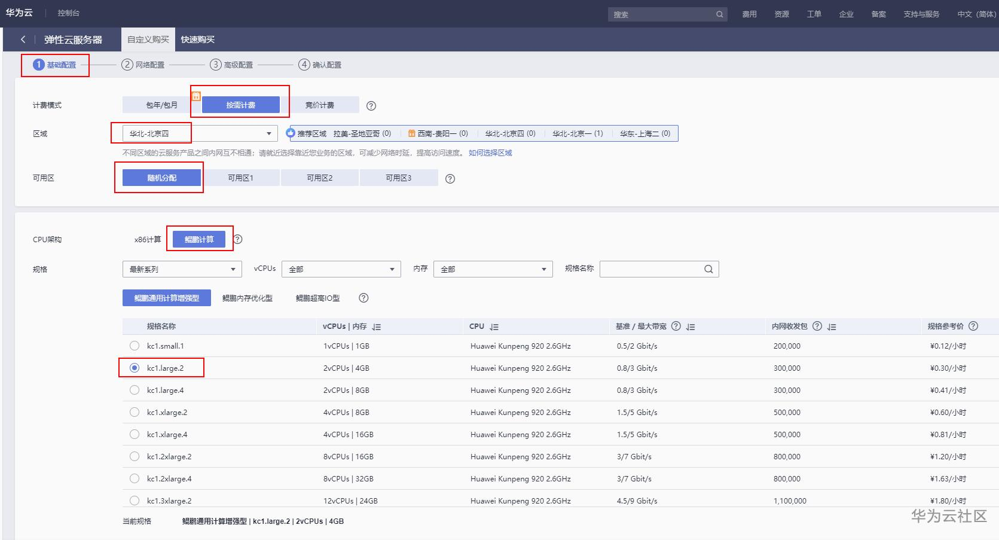
Task: Open help icon for 规格参考价
Action: pyautogui.click(x=973, y=326)
